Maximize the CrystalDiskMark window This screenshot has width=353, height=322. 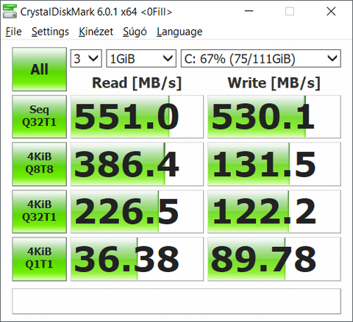tap(290, 11)
